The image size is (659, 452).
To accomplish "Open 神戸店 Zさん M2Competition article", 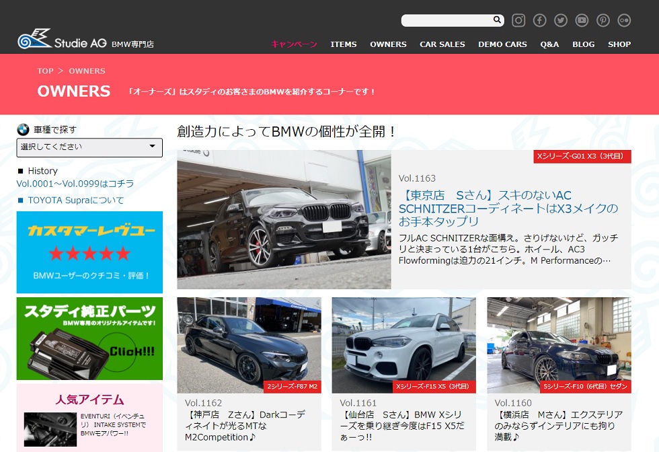I will pos(245,426).
